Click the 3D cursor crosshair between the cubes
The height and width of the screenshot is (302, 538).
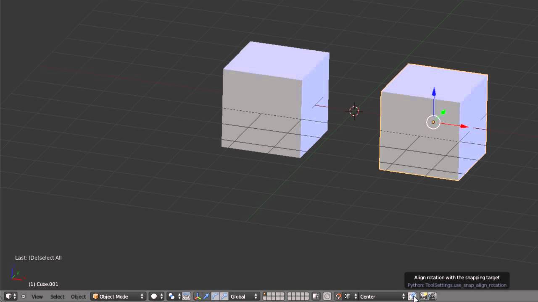(x=354, y=111)
